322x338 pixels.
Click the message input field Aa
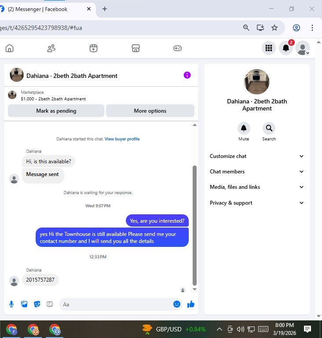click(x=121, y=305)
